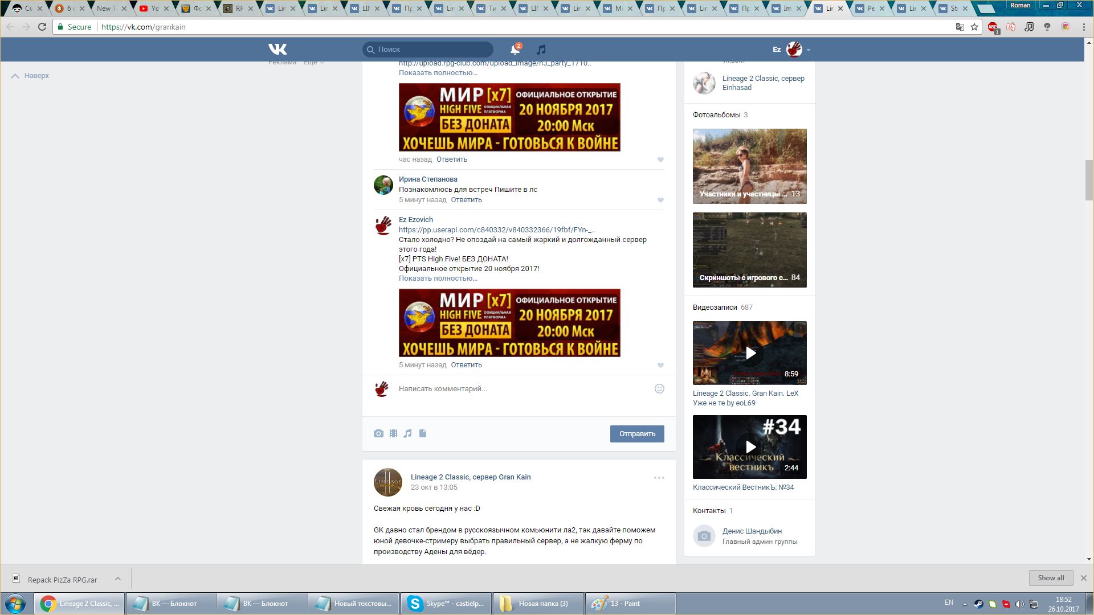The image size is (1094, 615).
Task: Attach a photo using camera icon
Action: (378, 434)
